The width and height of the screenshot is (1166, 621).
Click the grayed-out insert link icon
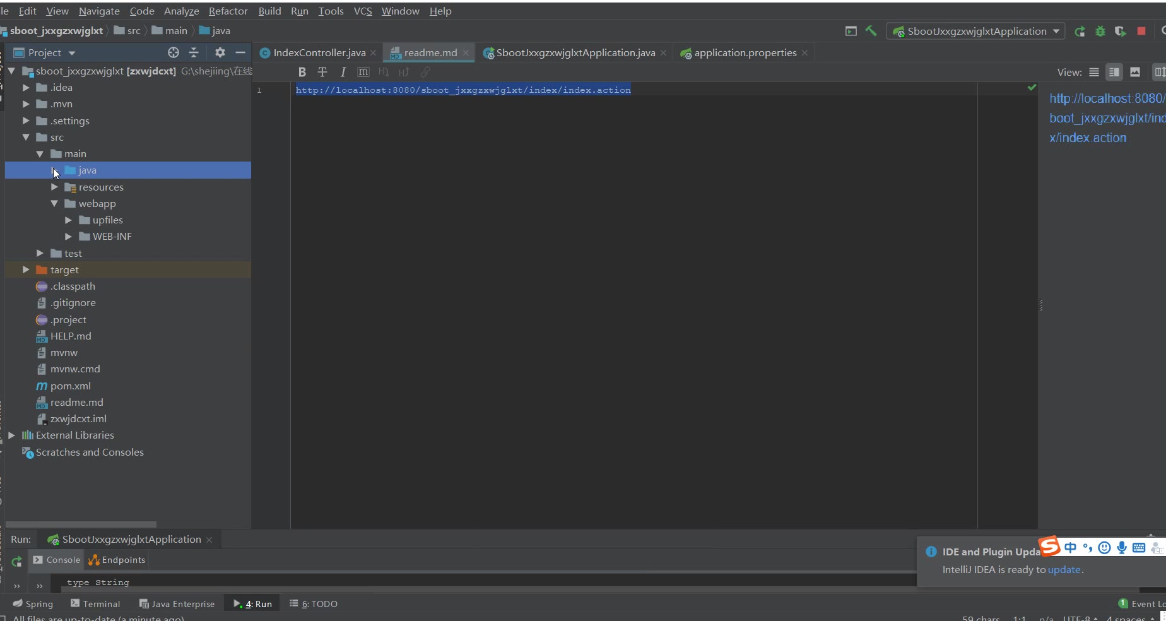pyautogui.click(x=425, y=72)
